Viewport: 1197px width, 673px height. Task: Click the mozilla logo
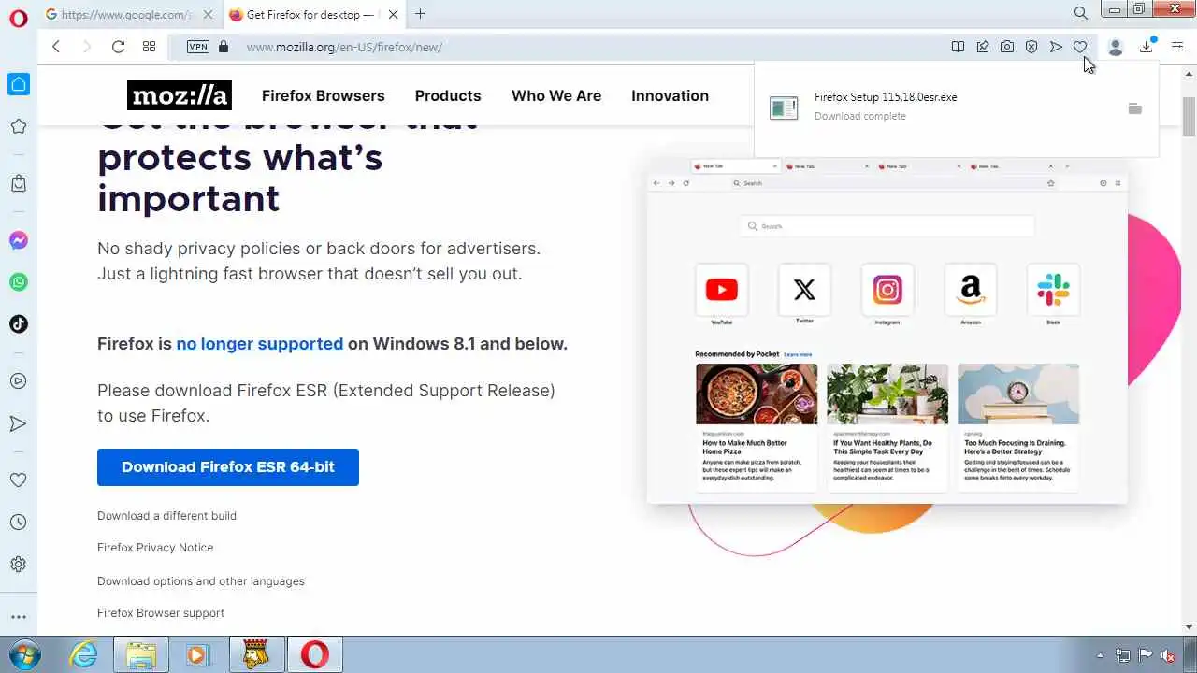(x=180, y=95)
